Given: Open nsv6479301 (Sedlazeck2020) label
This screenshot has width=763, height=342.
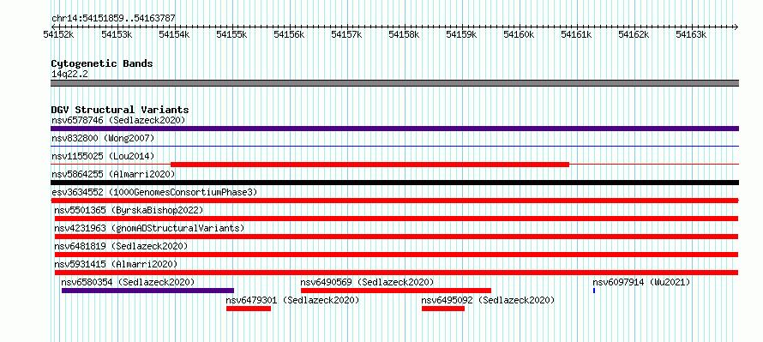Looking at the screenshot, I should point(292,301).
